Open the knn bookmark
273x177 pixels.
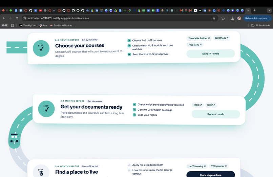click(43, 25)
